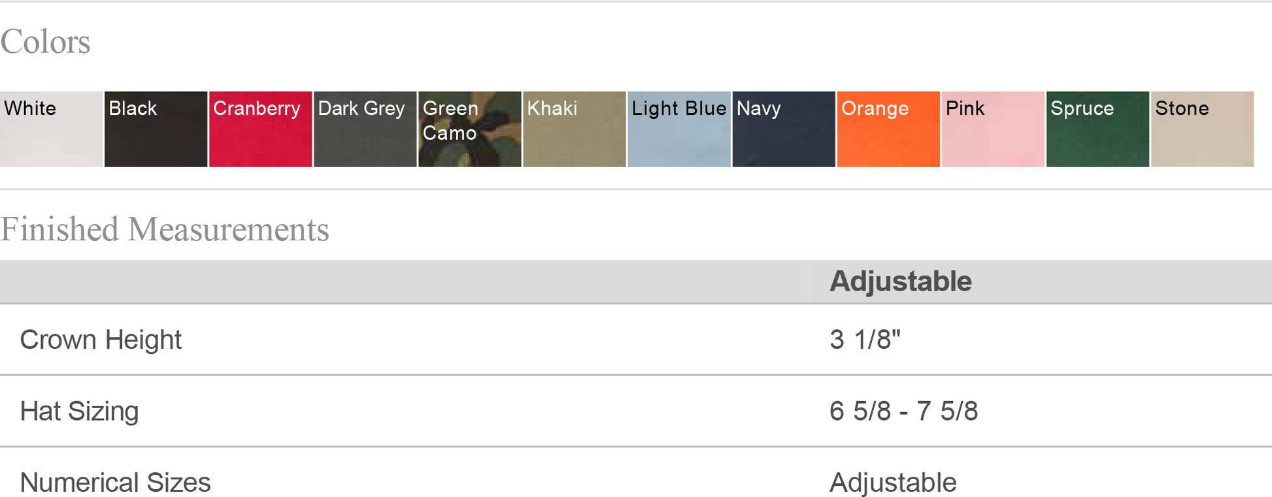This screenshot has width=1272, height=497.
Task: Click the Hat Sizing row label
Action: [79, 411]
